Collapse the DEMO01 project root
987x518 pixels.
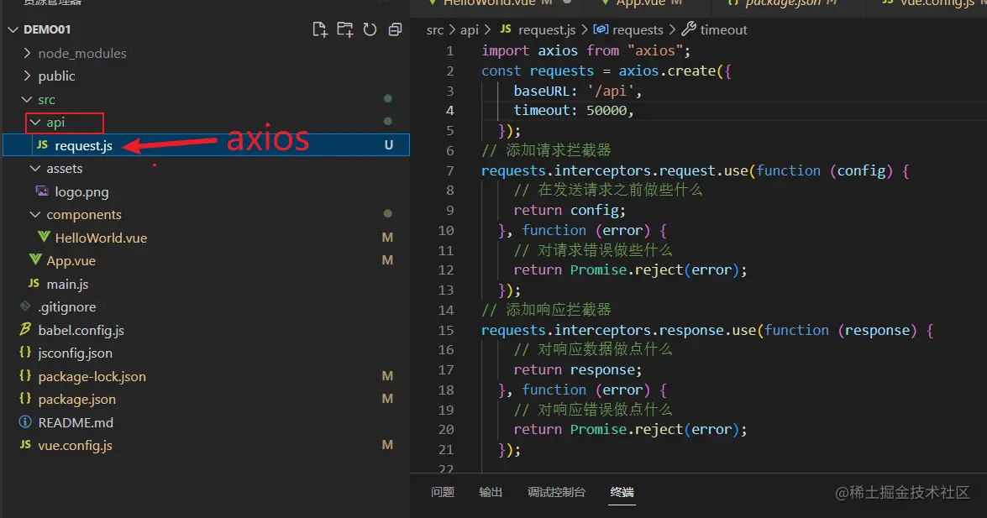click(13, 29)
